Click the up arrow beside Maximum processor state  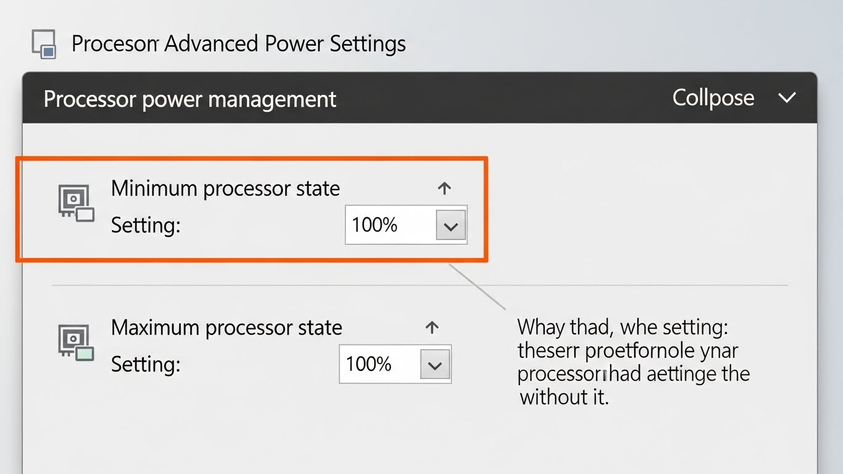[432, 328]
